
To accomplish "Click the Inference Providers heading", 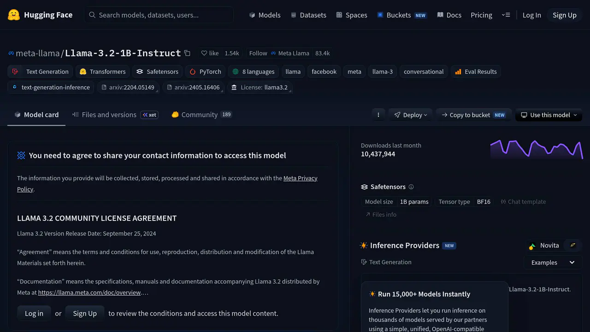I will (405, 245).
